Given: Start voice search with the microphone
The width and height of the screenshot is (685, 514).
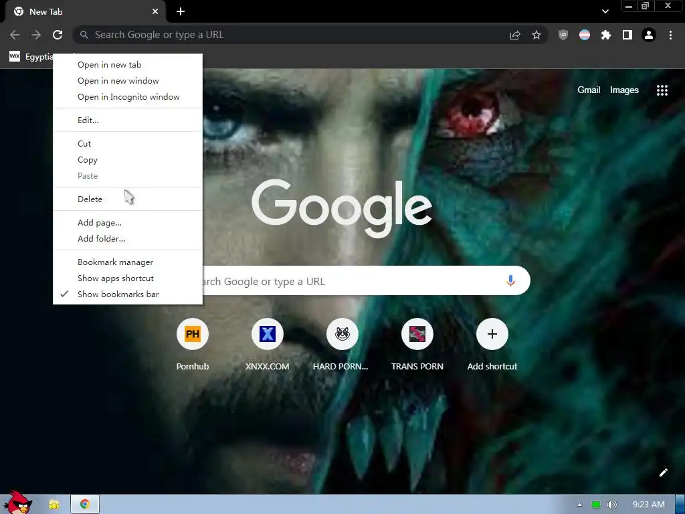Looking at the screenshot, I should [x=510, y=280].
